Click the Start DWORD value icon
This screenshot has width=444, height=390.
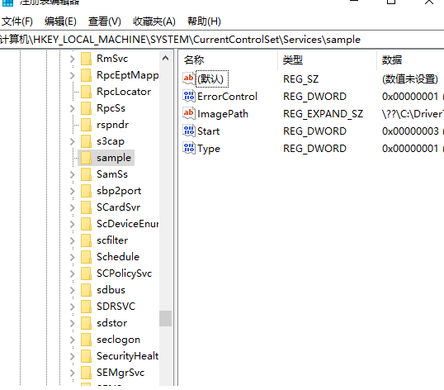(189, 131)
